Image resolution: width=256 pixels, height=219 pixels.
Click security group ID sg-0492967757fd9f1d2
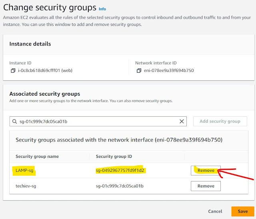(120, 171)
